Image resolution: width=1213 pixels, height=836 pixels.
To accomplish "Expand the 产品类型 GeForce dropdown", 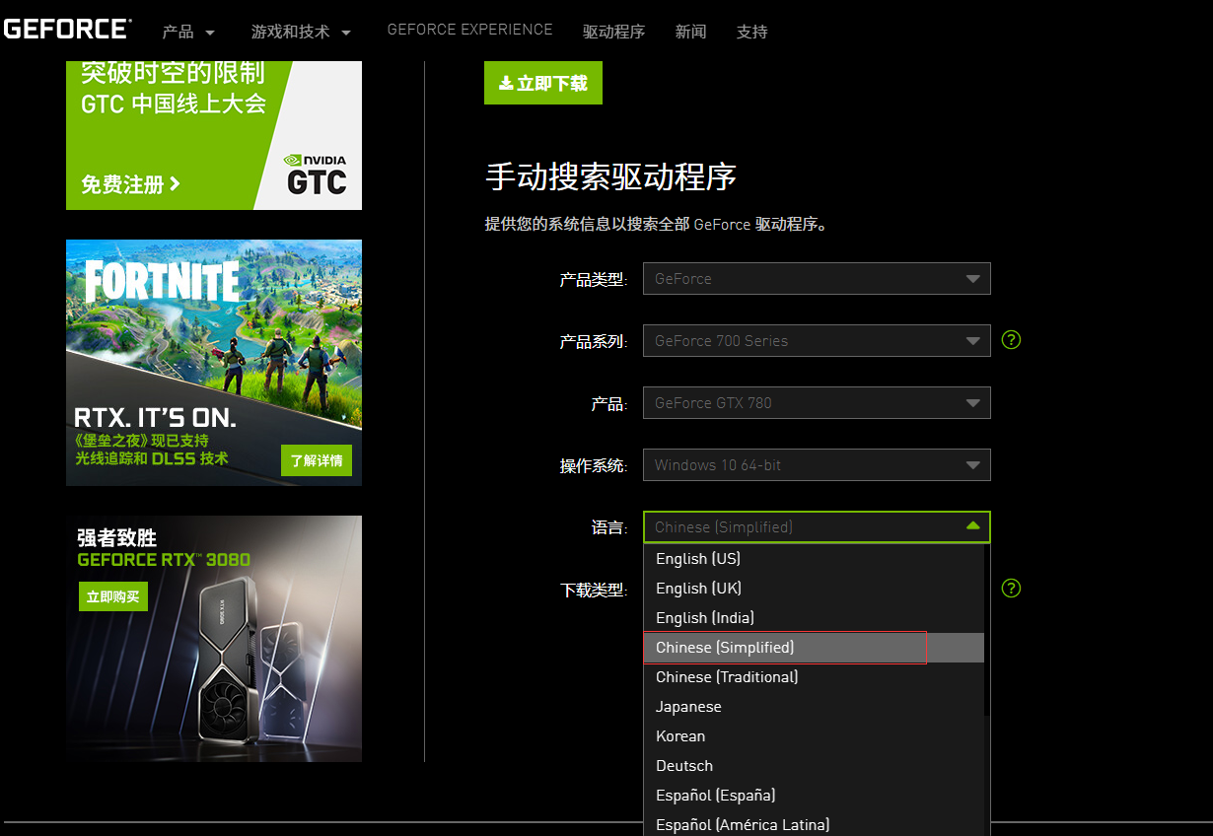I will click(x=817, y=278).
